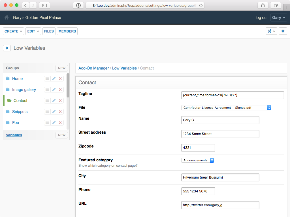
Task: Open the FILES section
Action: pos(49,31)
